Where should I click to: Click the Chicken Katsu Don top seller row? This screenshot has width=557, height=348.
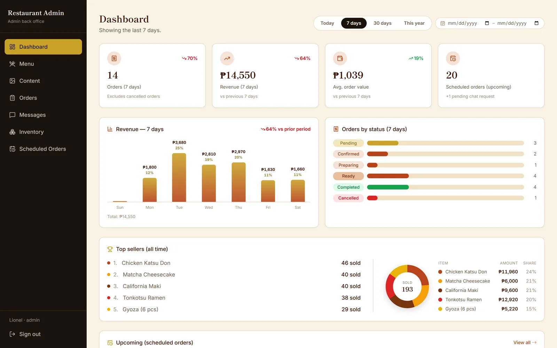pyautogui.click(x=234, y=263)
